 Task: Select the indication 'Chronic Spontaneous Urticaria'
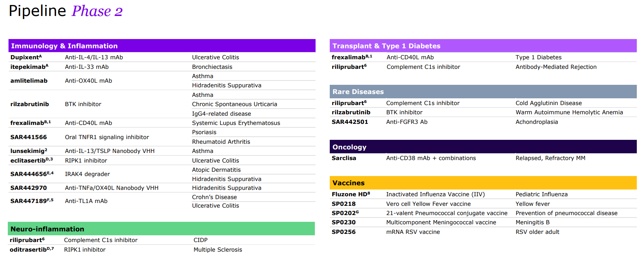pyautogui.click(x=235, y=104)
